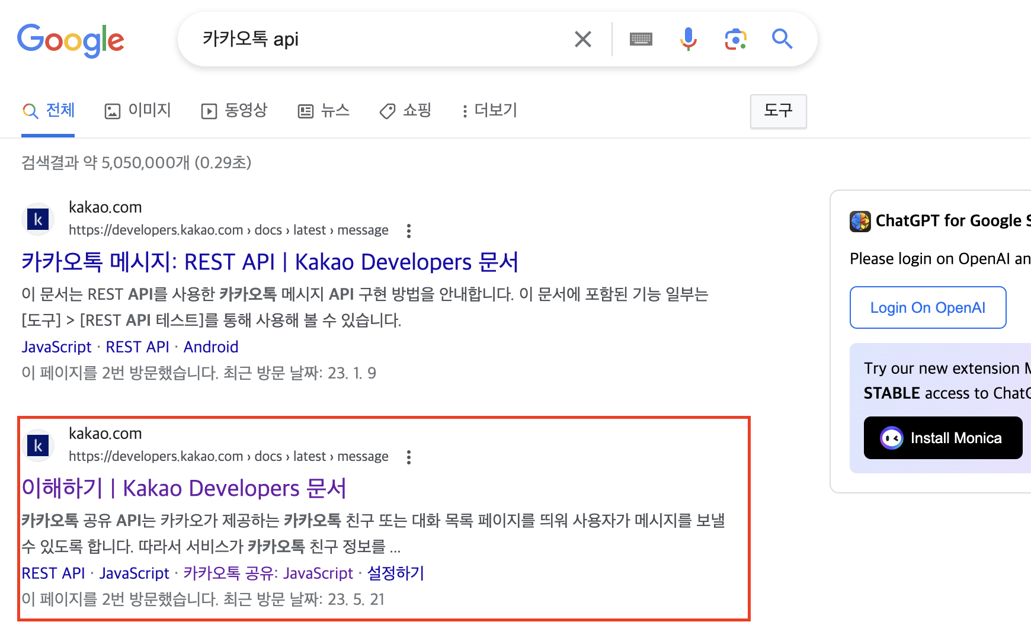Open second result's REST API sublink
The width and height of the screenshot is (1031, 641).
tap(53, 573)
